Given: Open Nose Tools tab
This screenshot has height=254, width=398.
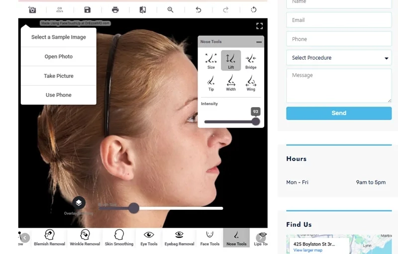Looking at the screenshot, I should [236, 238].
